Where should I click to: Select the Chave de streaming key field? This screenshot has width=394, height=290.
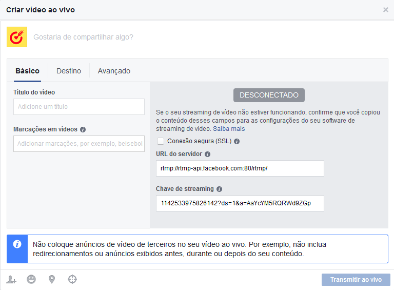[x=240, y=203]
